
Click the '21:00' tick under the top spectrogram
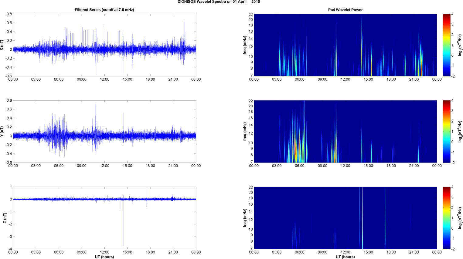(x=414, y=79)
